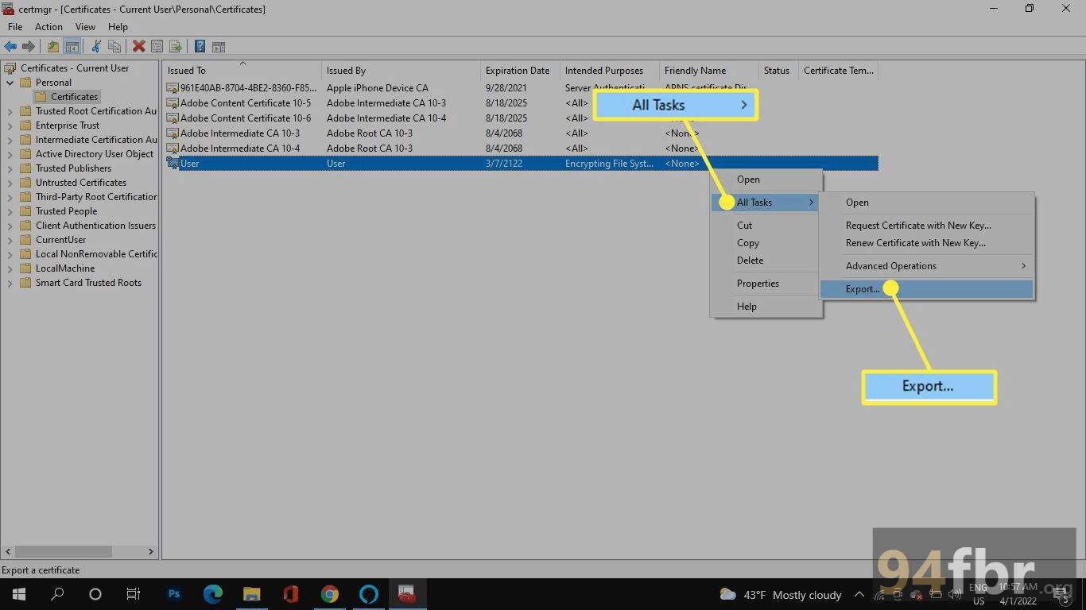This screenshot has width=1086, height=610.
Task: Expand the LocalMachine node chevron
Action: (x=10, y=268)
